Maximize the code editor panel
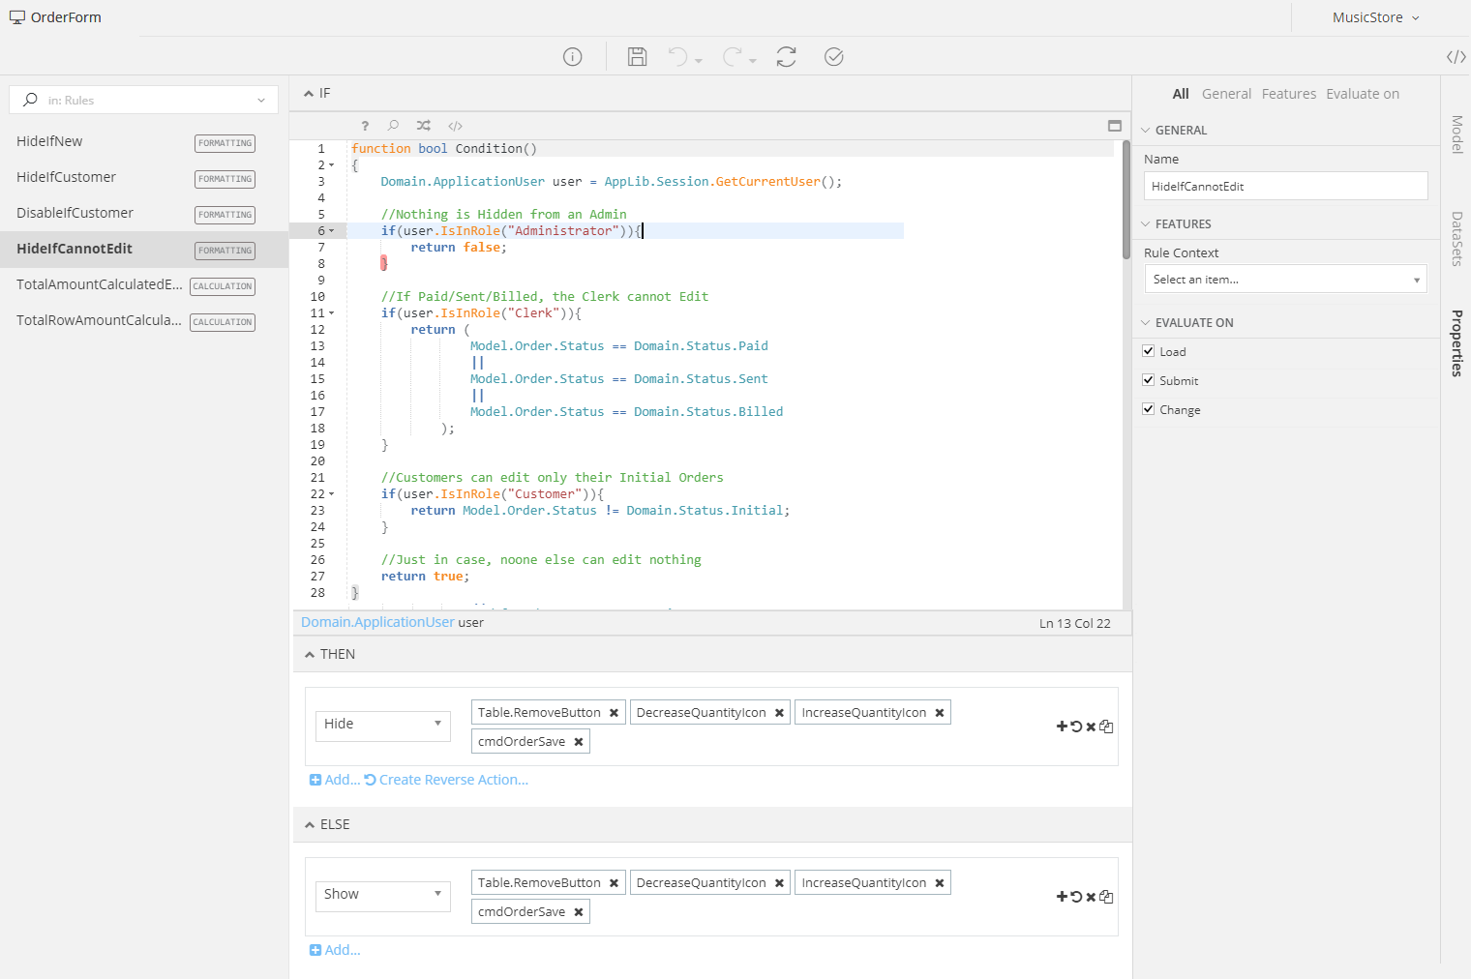1471x979 pixels. pos(1115,126)
